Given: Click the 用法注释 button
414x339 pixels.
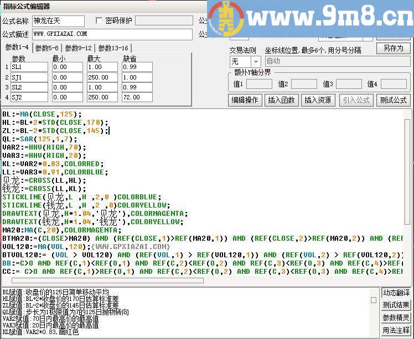Looking at the screenshot, I should (396, 330).
